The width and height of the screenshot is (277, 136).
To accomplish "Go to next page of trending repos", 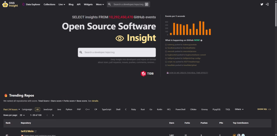I will tap(53, 115).
